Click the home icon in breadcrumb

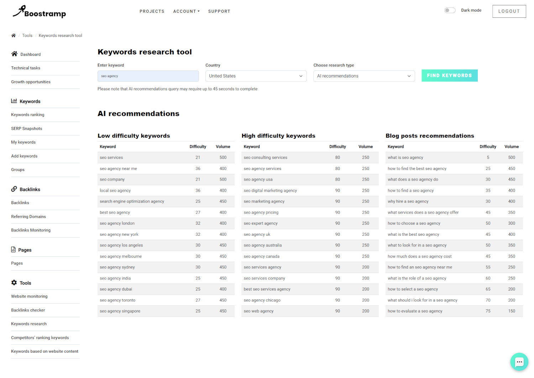coord(14,36)
